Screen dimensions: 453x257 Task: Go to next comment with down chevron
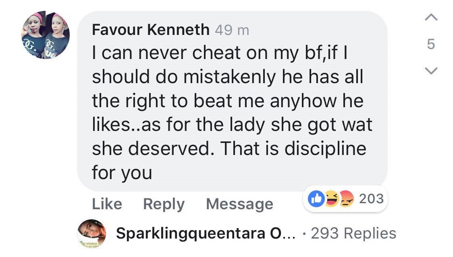point(430,71)
